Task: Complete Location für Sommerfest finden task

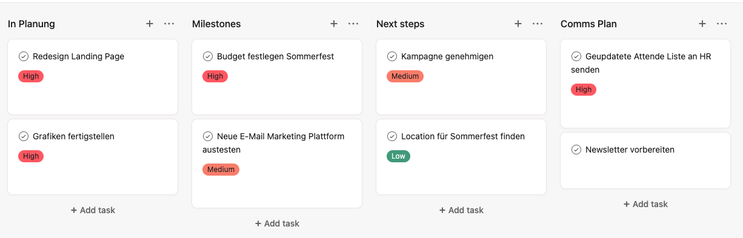Action: [392, 136]
